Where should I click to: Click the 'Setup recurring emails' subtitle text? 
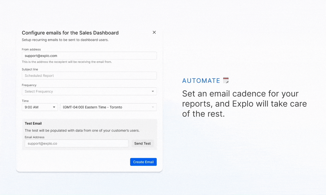pos(65,40)
